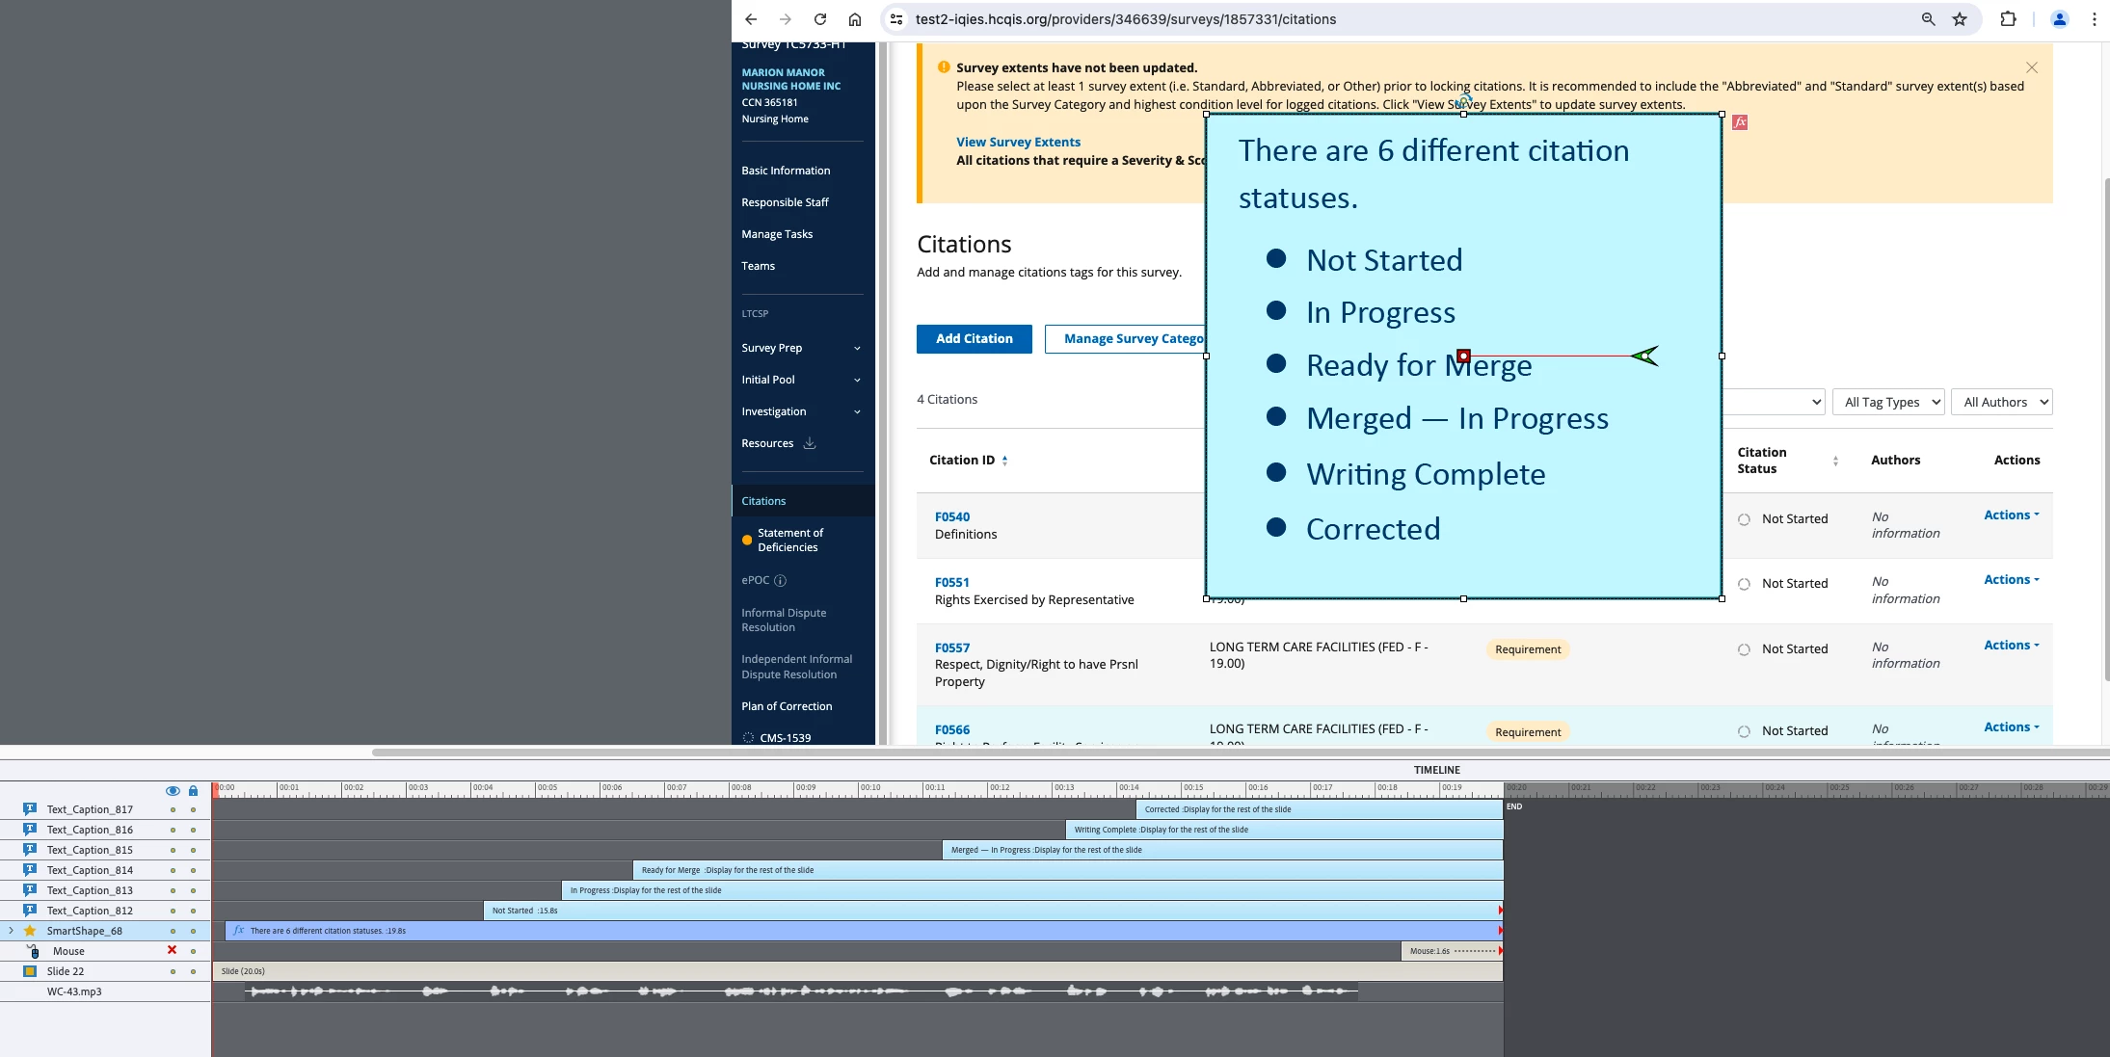Click the red fx effects icon
This screenshot has width=2110, height=1057.
point(1740,122)
